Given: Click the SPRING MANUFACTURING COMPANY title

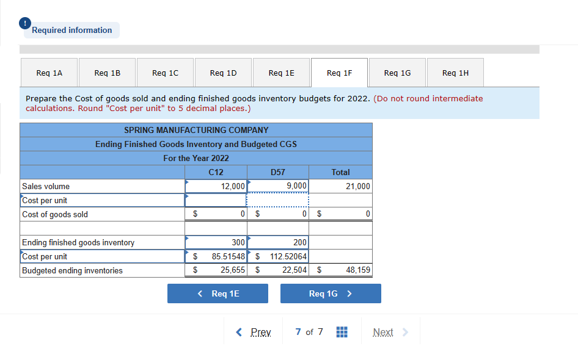Looking at the screenshot, I should coord(196,130).
